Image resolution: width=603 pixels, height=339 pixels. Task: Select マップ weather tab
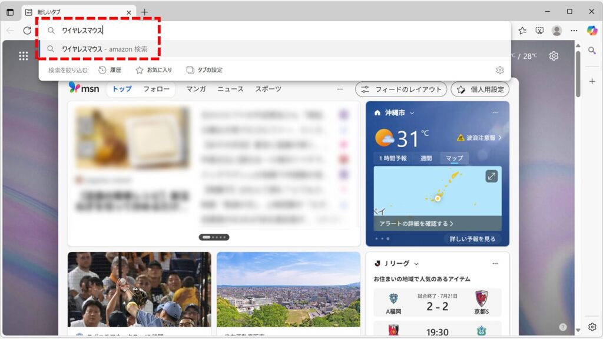point(454,158)
